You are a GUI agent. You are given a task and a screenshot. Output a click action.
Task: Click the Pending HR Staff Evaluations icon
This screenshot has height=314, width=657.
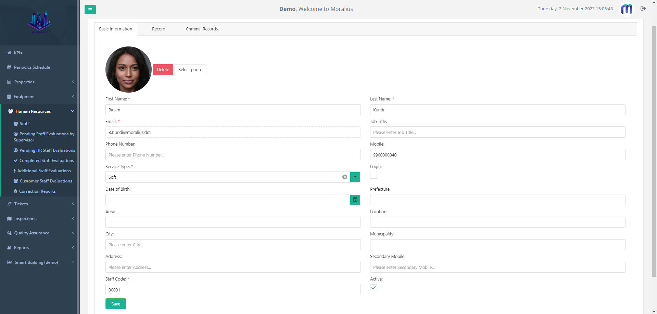(16, 150)
